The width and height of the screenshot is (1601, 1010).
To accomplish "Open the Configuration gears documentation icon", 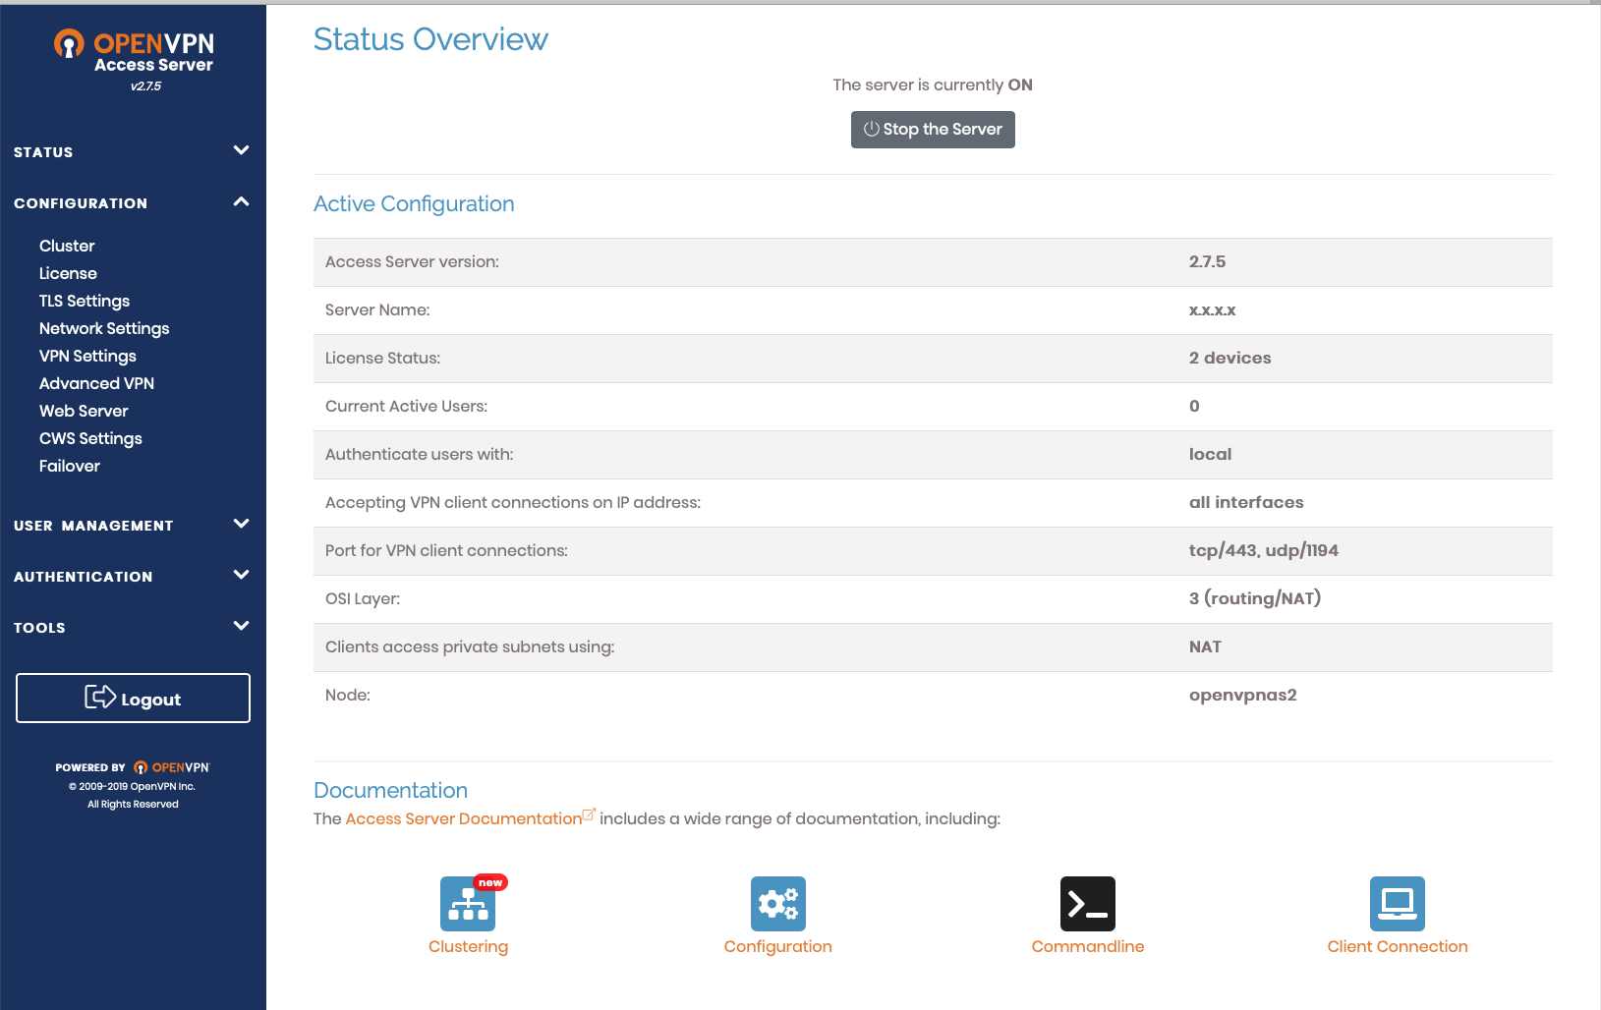I will [778, 903].
